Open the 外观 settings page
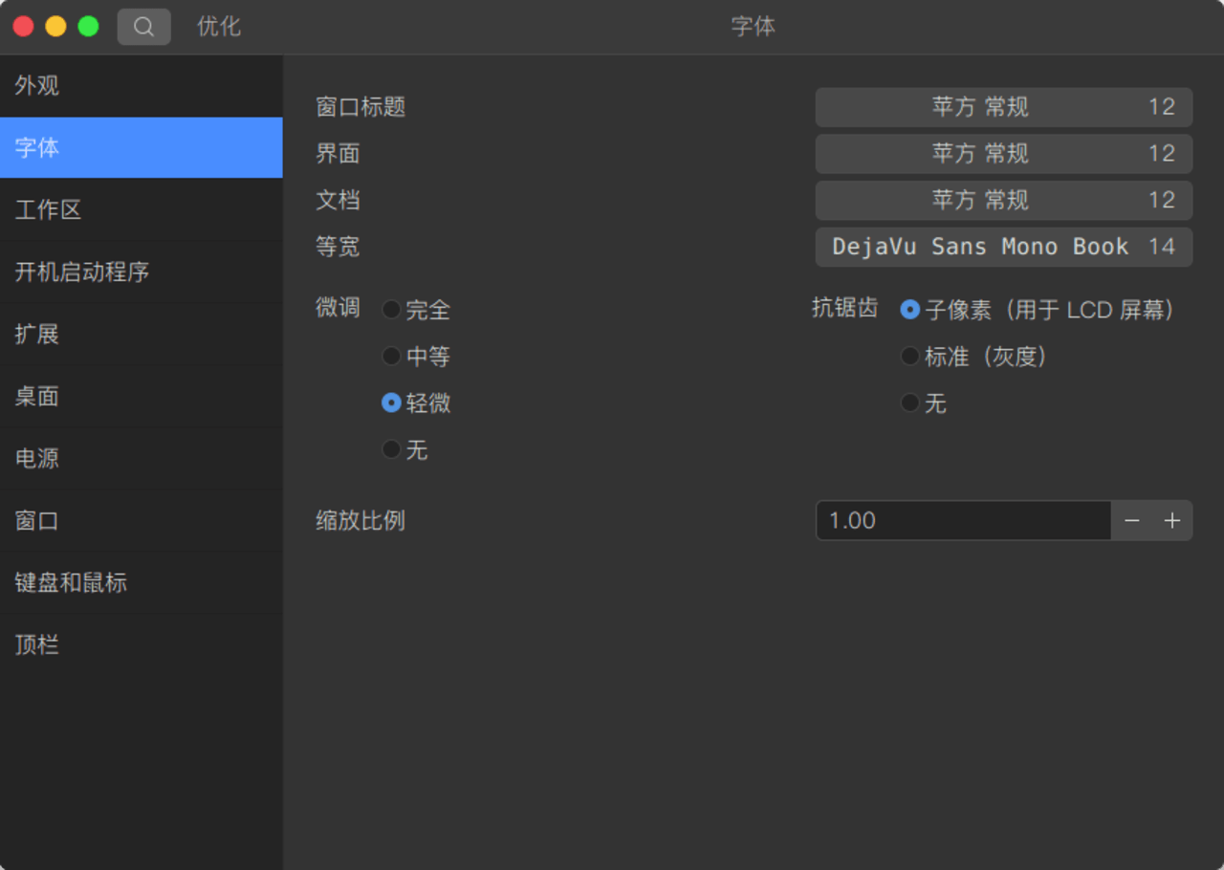1224x870 pixels. pos(142,86)
